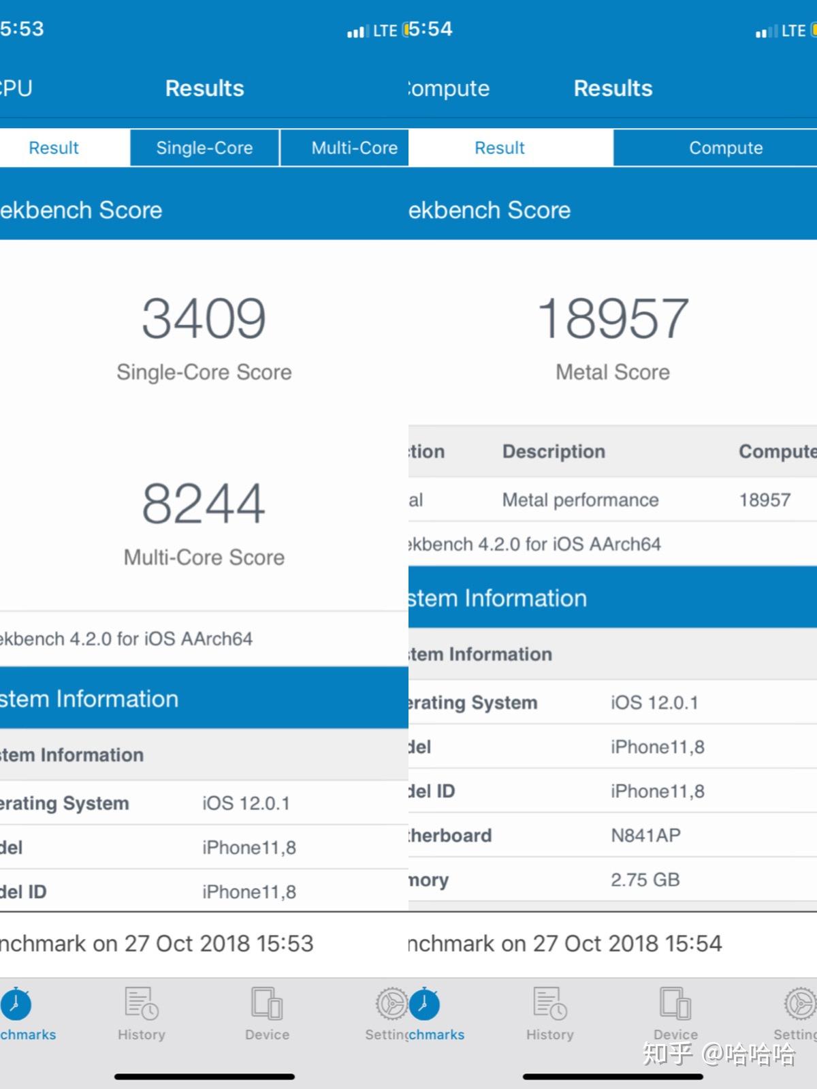
Task: Tap the home indicator bar on right screen
Action: [613, 1077]
